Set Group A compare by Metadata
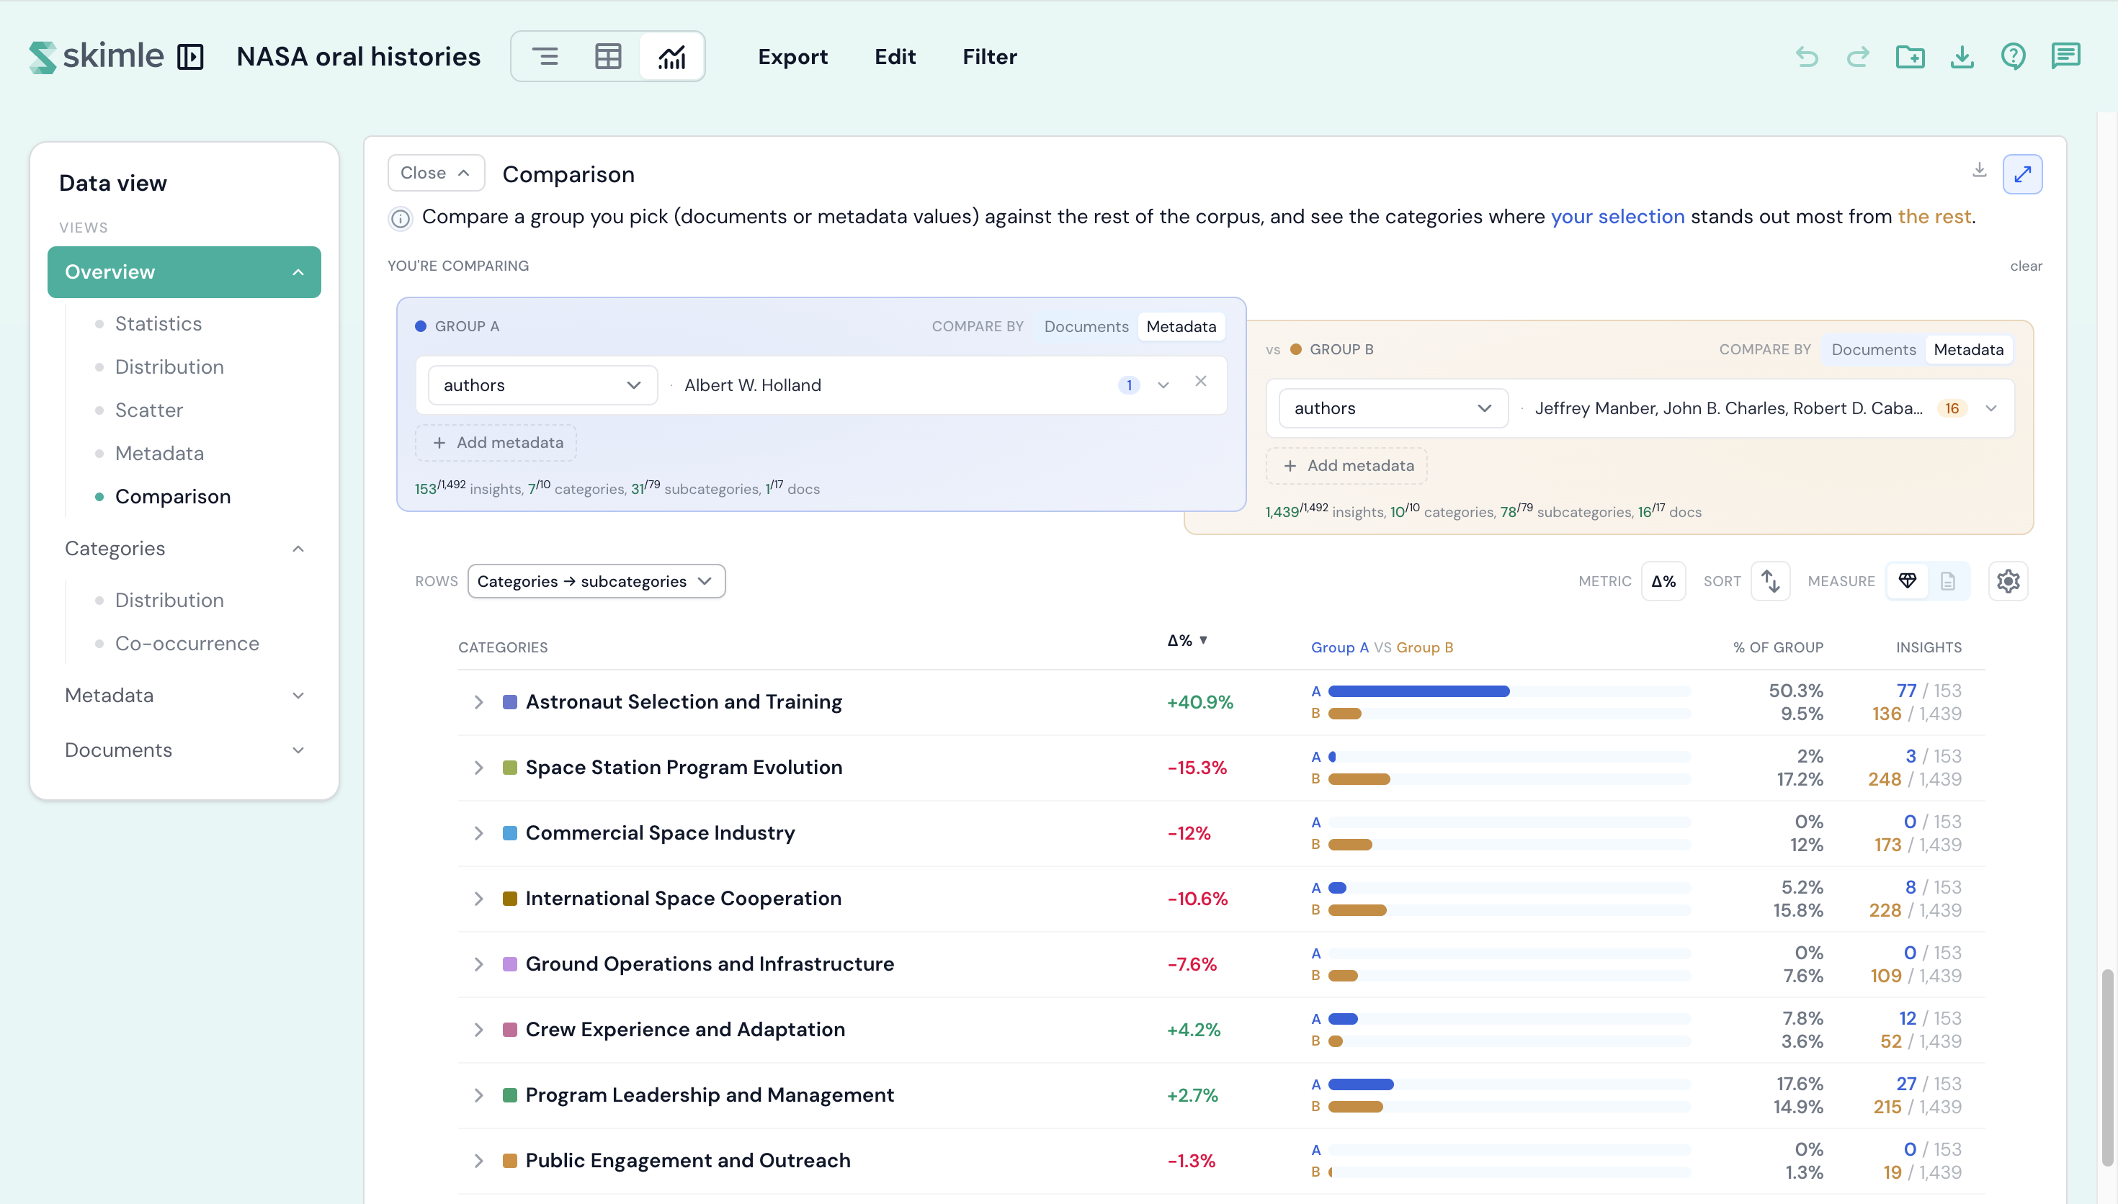 click(x=1181, y=327)
